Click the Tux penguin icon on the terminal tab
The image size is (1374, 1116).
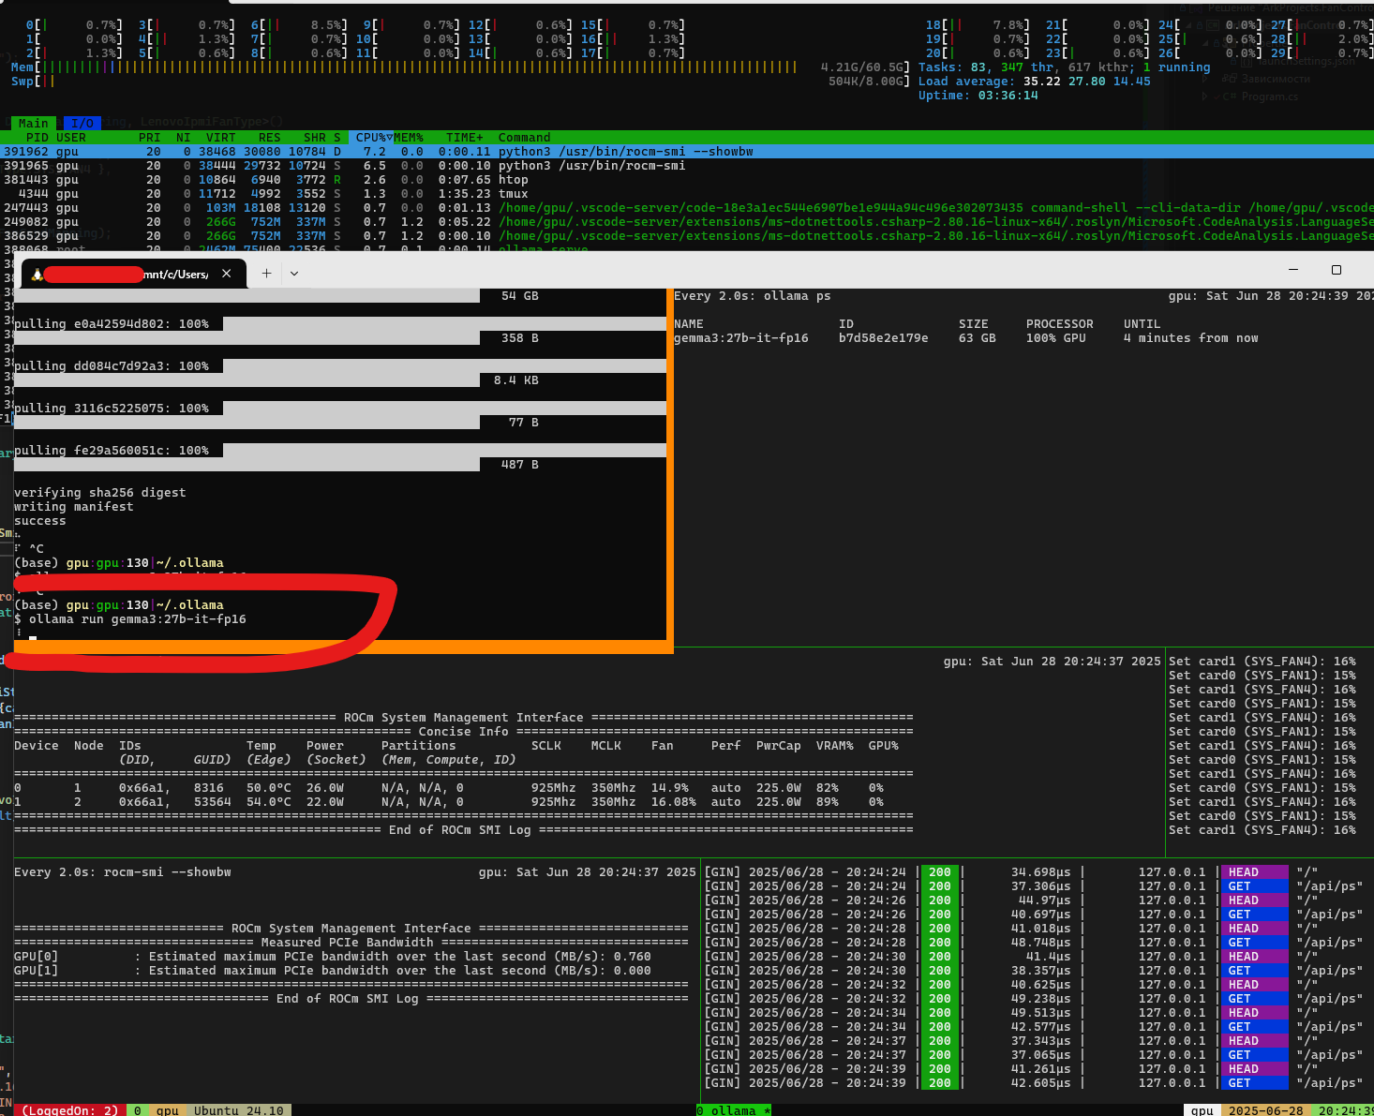(37, 274)
